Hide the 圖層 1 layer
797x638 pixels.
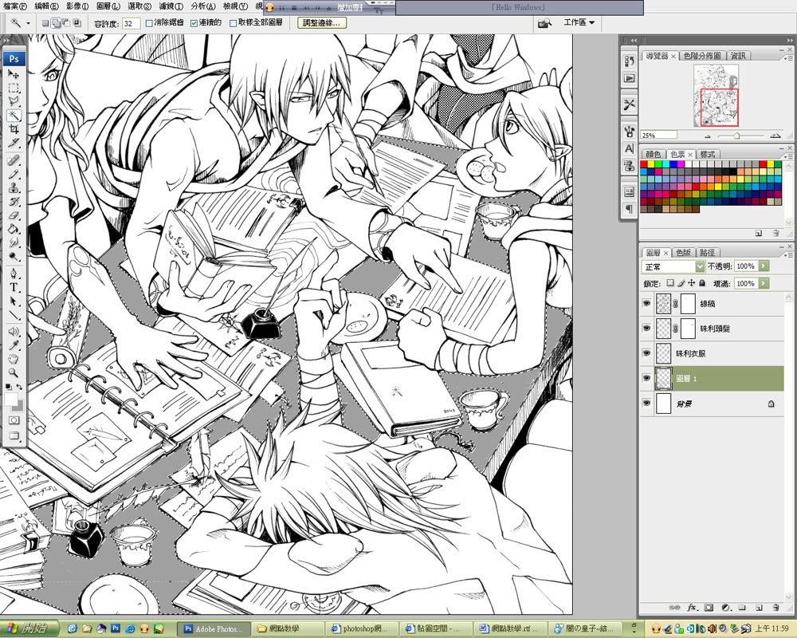[646, 378]
